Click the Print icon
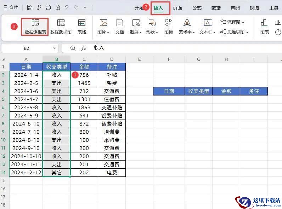The height and width of the screenshot is (209, 282). [x=48, y=7]
